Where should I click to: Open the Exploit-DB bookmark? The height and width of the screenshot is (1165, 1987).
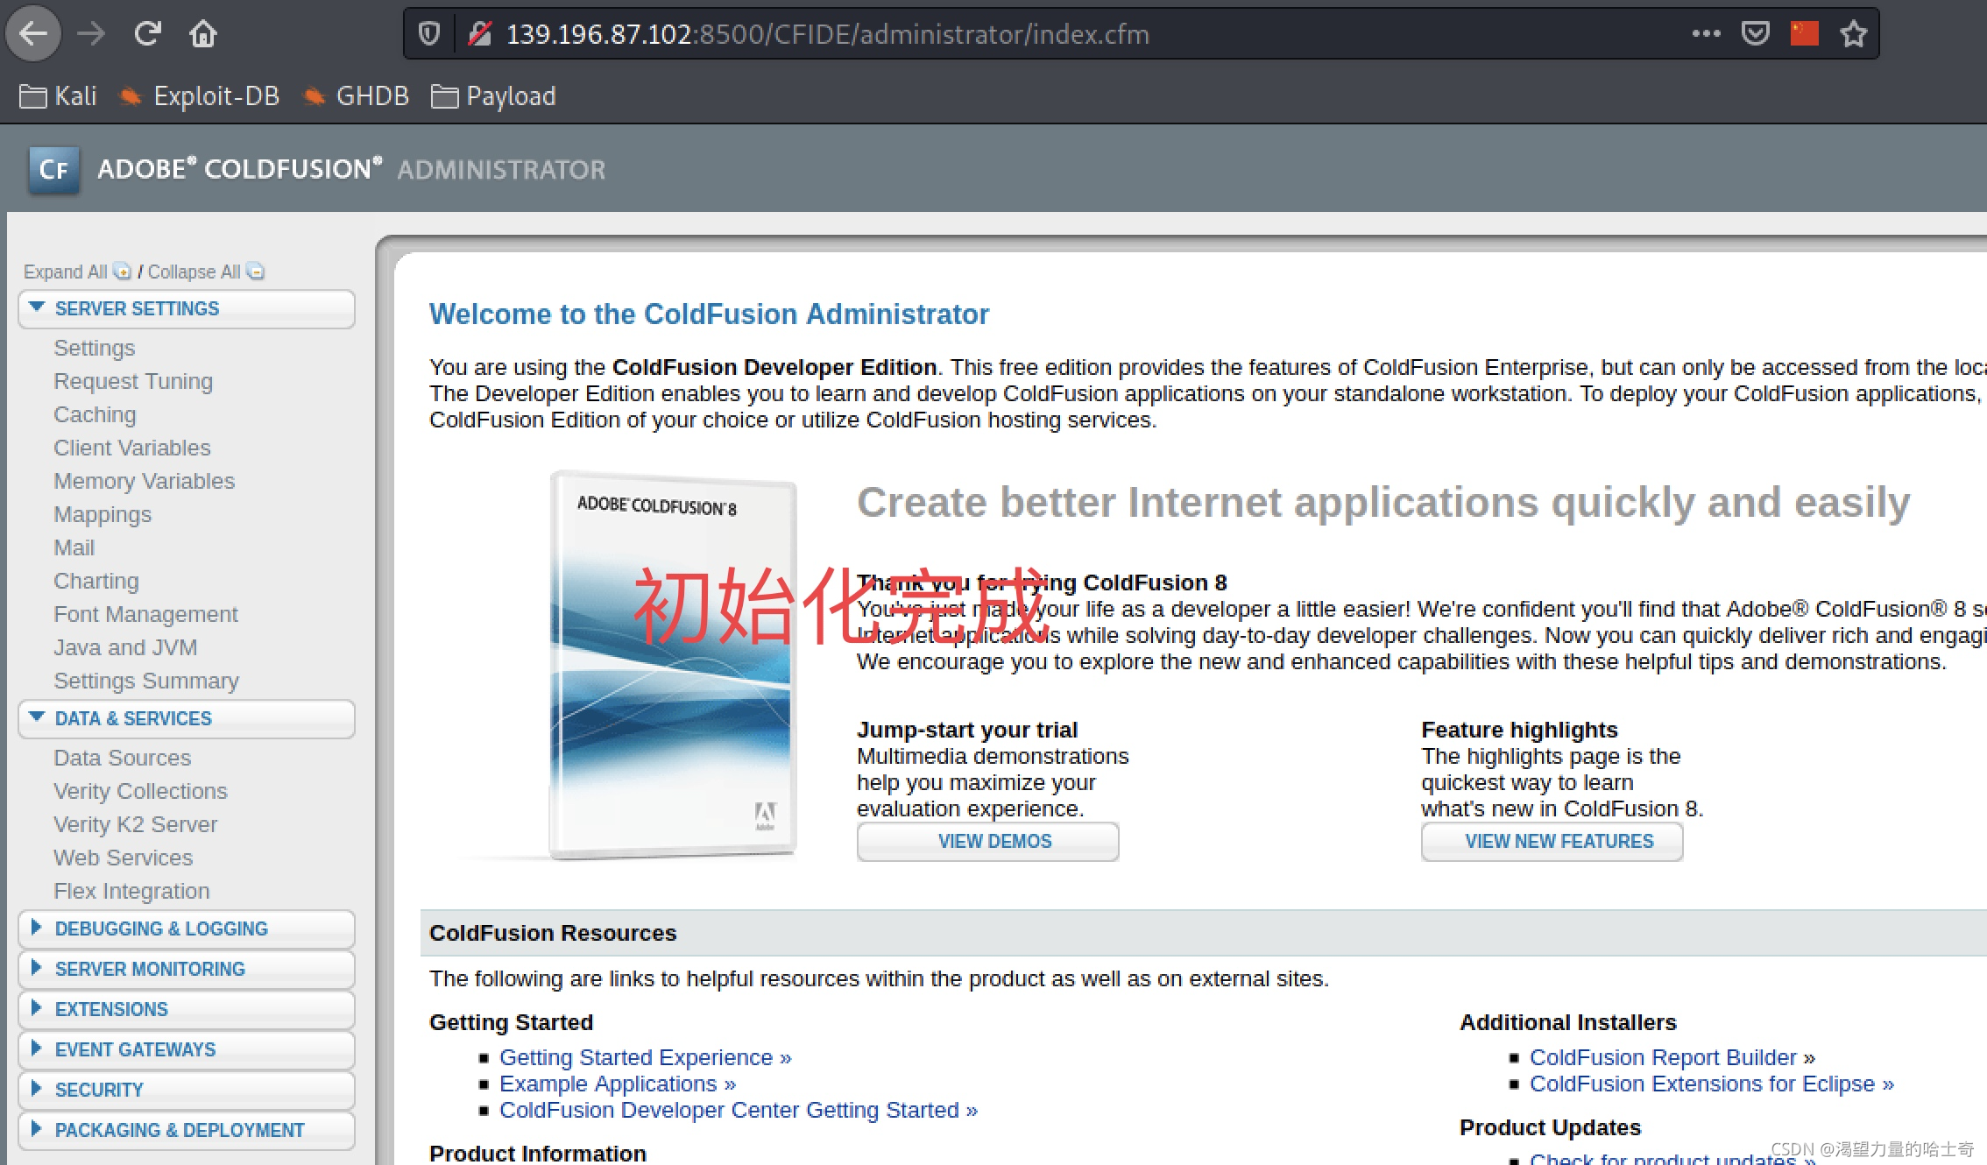[199, 96]
